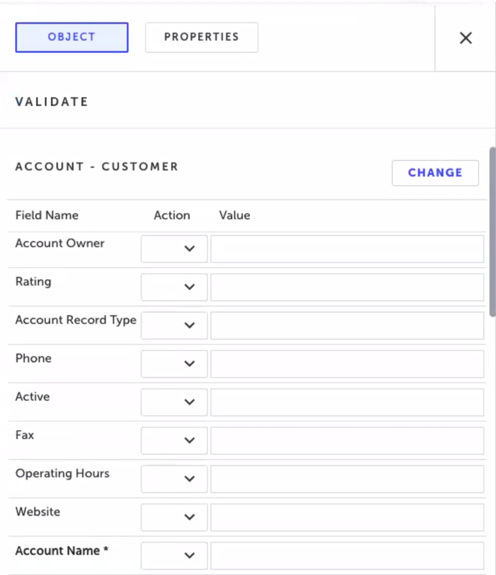Viewport: 496px width, 575px height.
Task: Open the Active action dropdown
Action: (174, 402)
